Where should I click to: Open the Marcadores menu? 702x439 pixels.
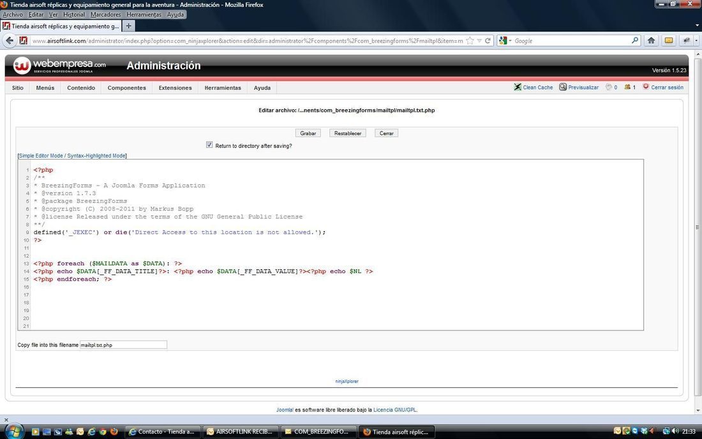[x=106, y=14]
